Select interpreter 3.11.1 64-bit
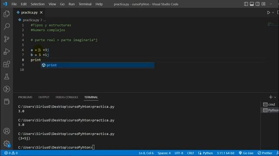Screen dimensions: 279x156 point(225,153)
